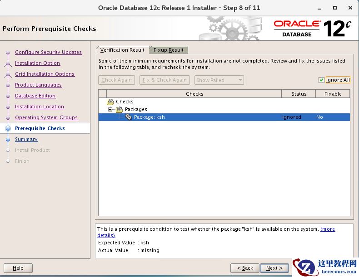Image resolution: width=359 pixels, height=277 pixels.
Task: Click the Checks column header
Action: tap(194, 94)
